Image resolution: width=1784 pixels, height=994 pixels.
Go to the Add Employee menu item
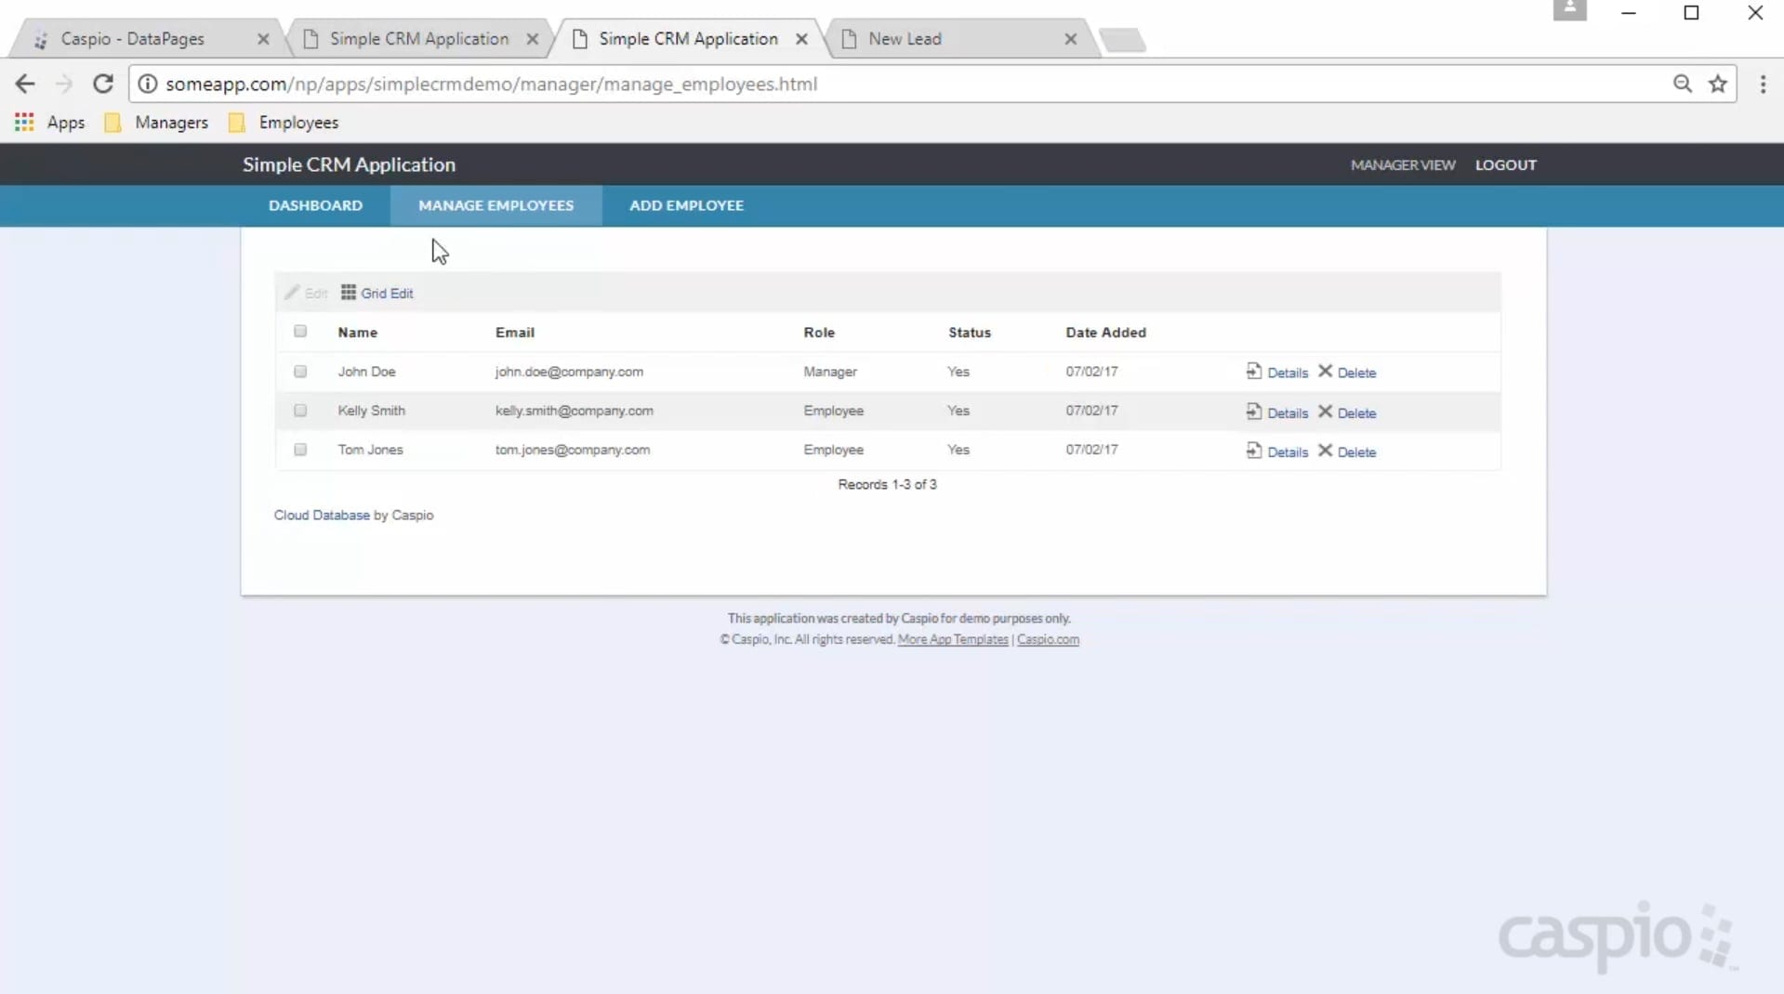click(x=686, y=205)
